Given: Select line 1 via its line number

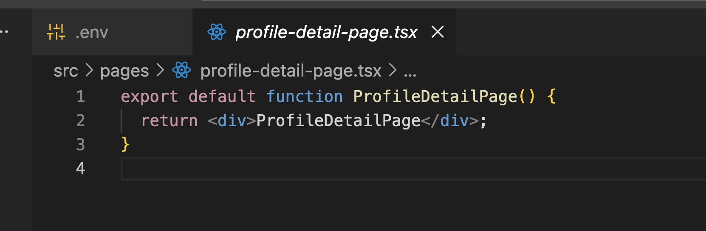Looking at the screenshot, I should pyautogui.click(x=81, y=96).
